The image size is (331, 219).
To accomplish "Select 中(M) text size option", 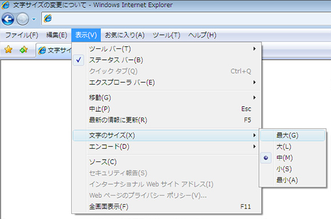I will (x=293, y=157).
